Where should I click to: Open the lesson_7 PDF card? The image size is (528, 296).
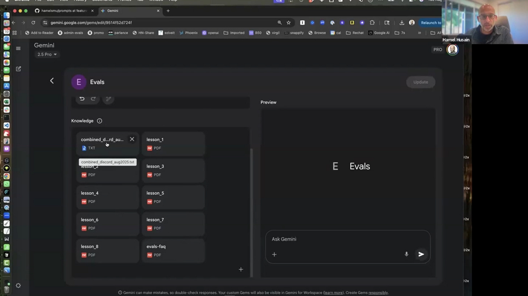tap(173, 224)
